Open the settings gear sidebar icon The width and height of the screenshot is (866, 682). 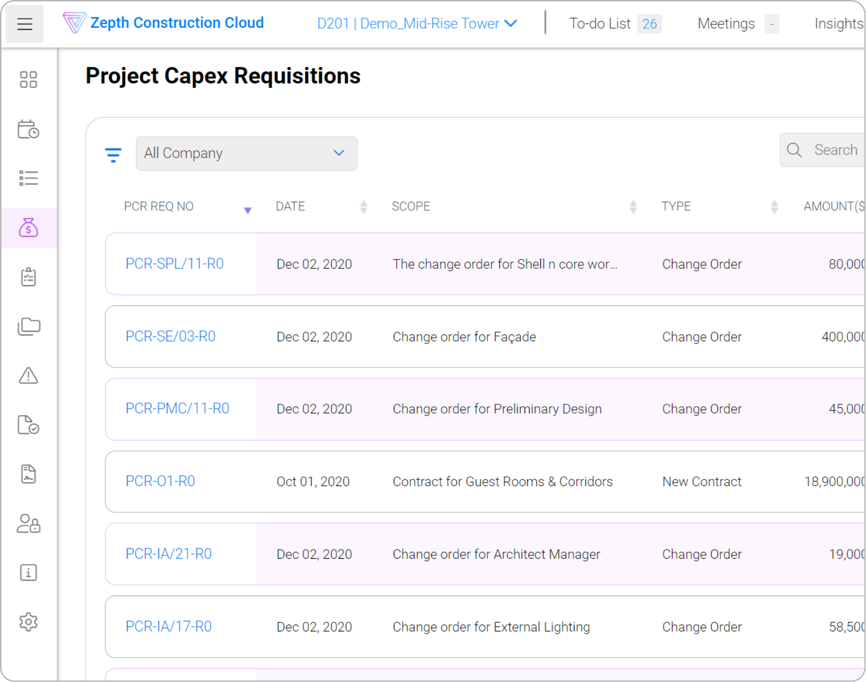pos(28,622)
